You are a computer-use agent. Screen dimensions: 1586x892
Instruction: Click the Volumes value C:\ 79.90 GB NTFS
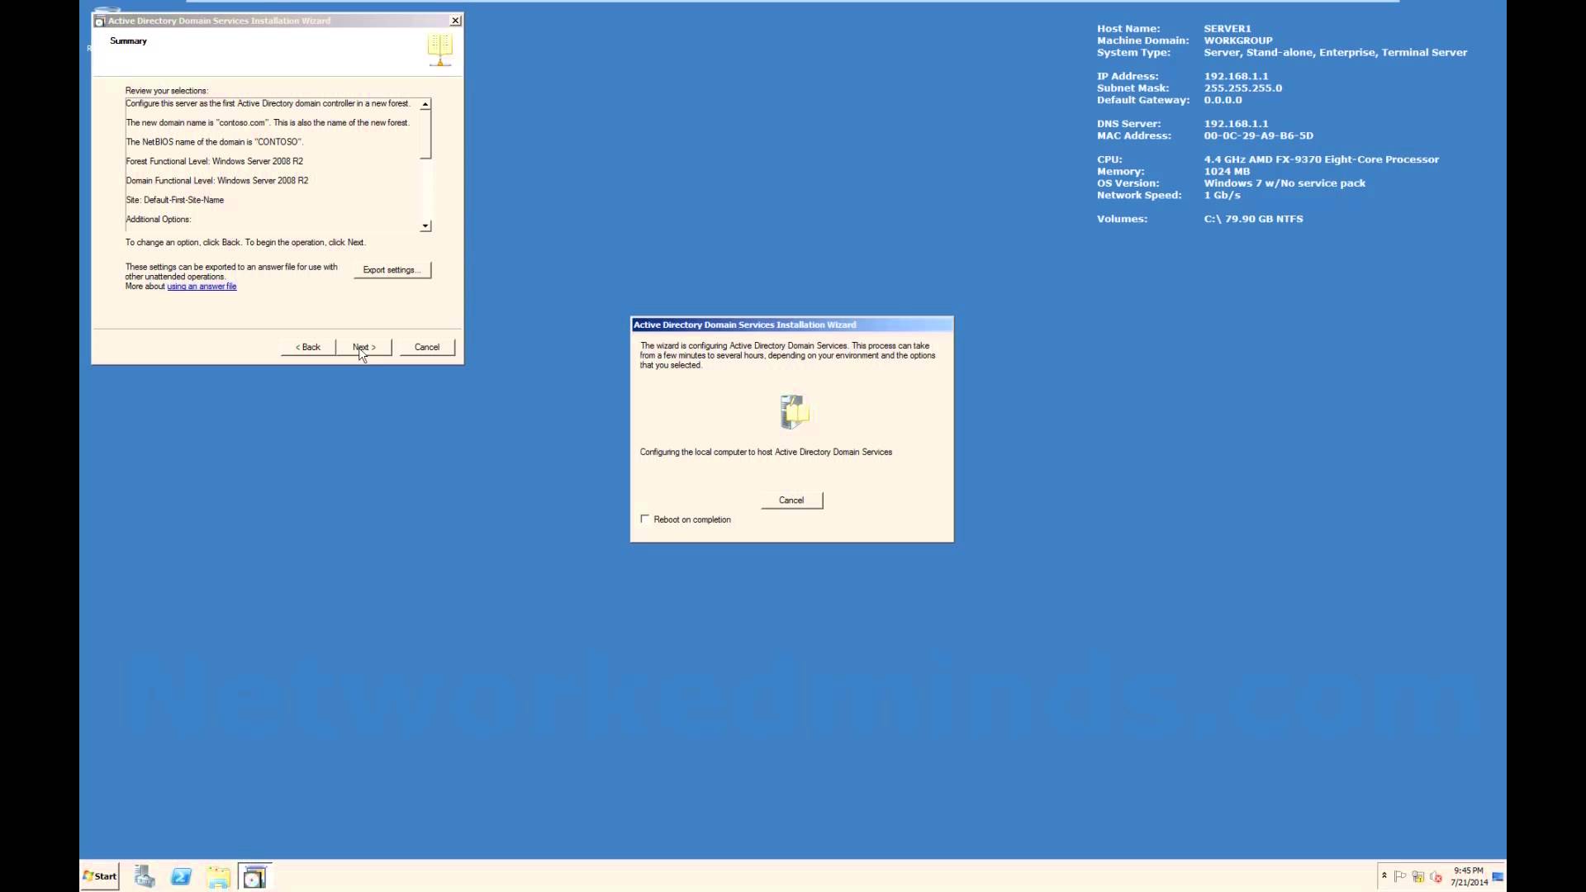point(1254,219)
